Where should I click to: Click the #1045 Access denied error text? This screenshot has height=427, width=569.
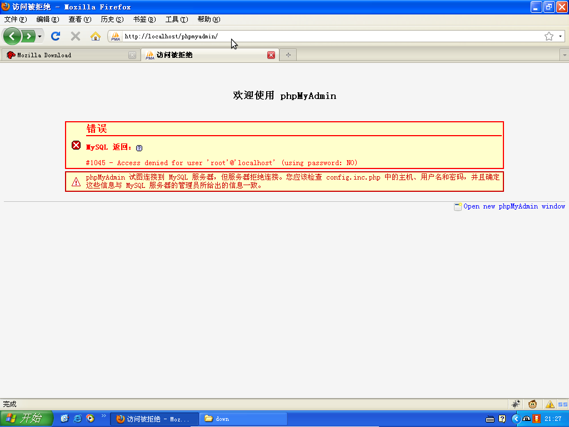[x=221, y=163]
